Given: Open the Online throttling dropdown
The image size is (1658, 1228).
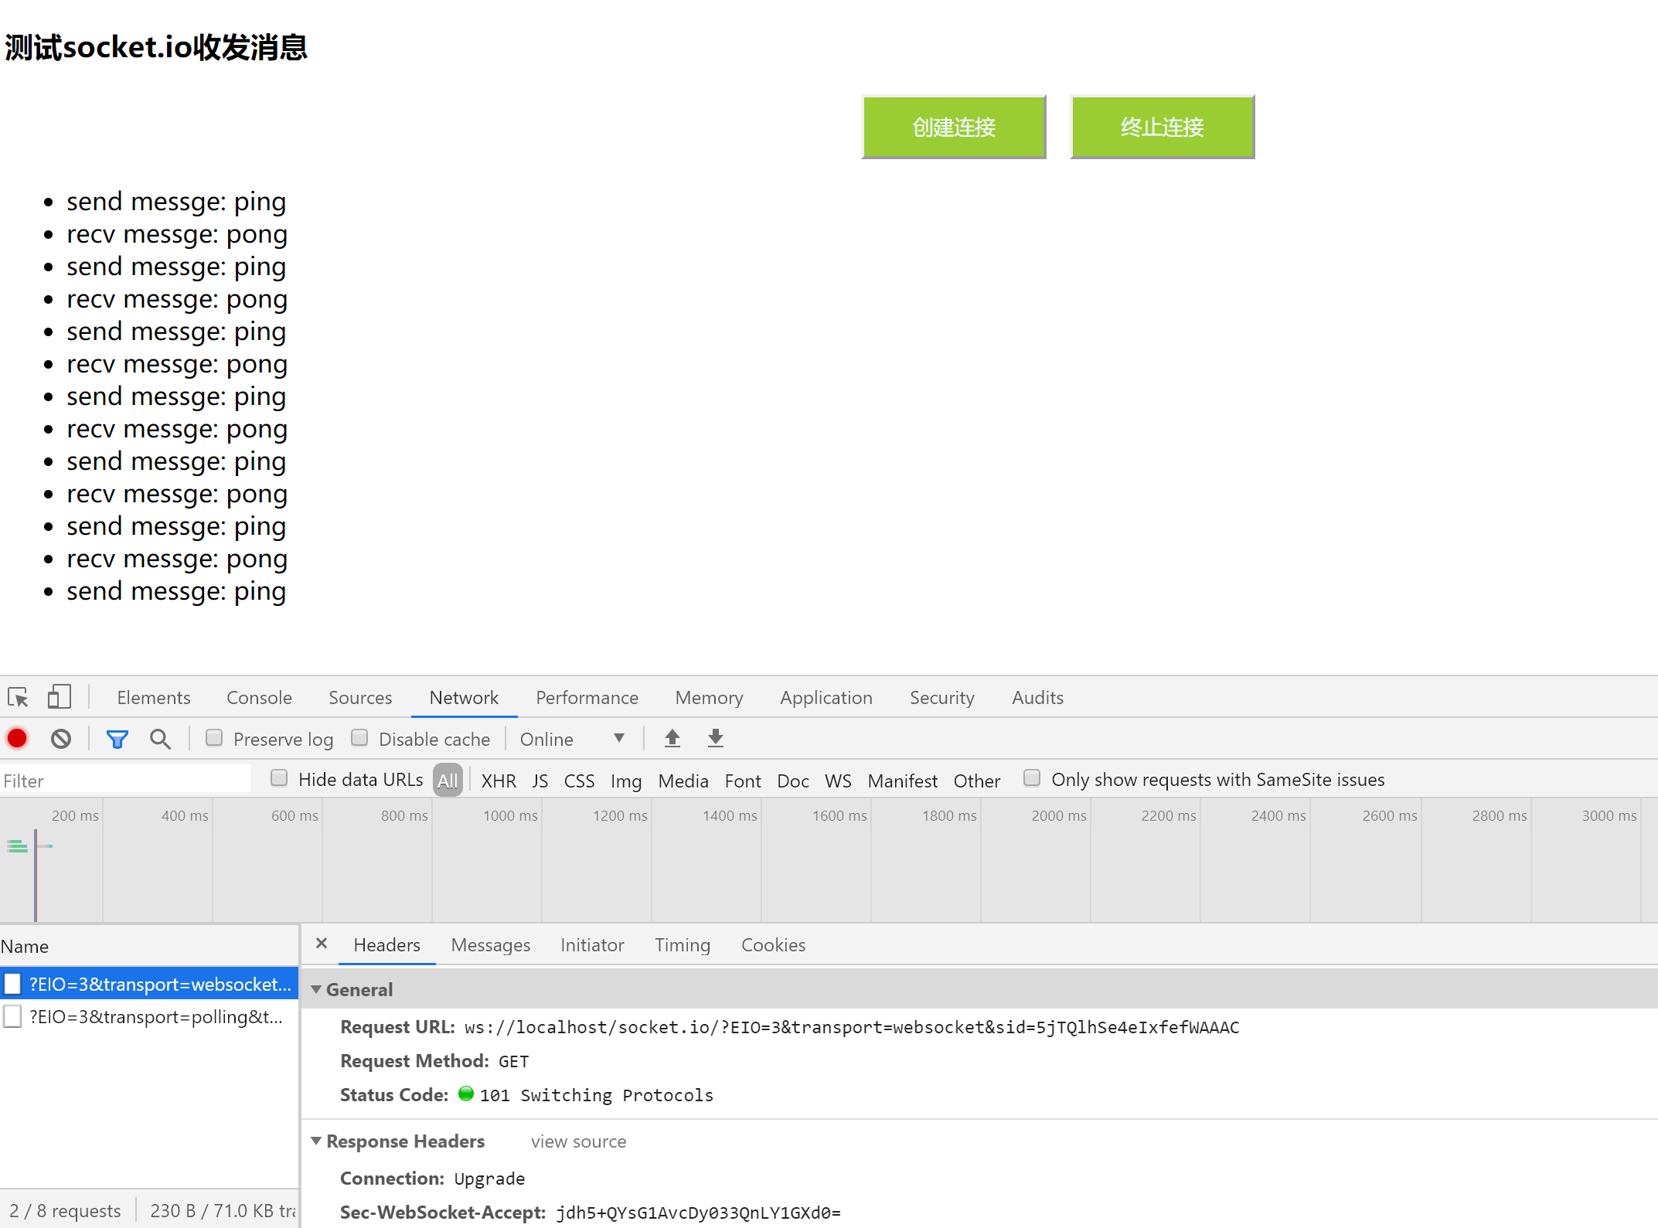Looking at the screenshot, I should (572, 739).
